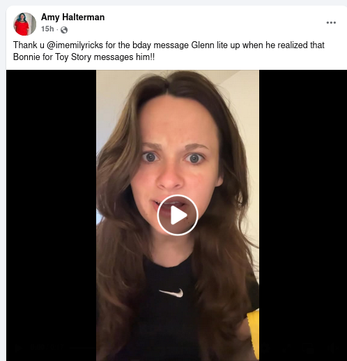This screenshot has height=361, width=347.
Task: Click the woman's hair parting at video top
Action: tap(168, 87)
